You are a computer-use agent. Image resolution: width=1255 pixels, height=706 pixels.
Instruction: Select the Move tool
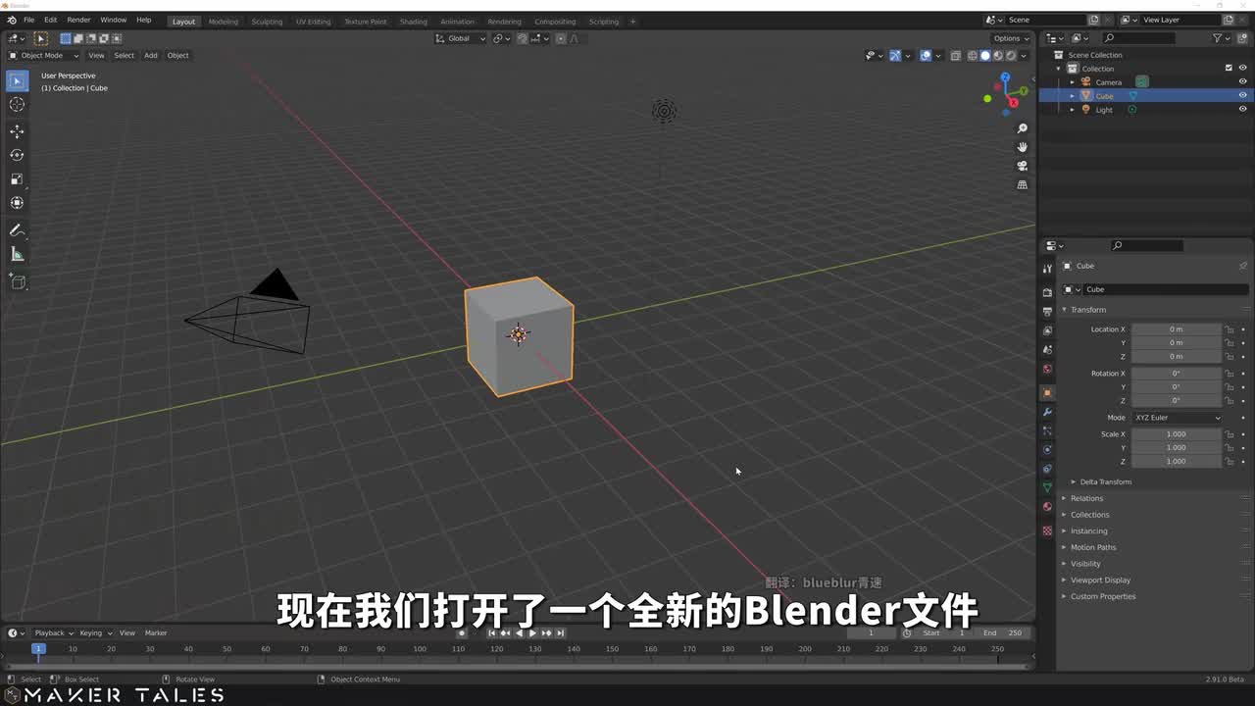(17, 131)
